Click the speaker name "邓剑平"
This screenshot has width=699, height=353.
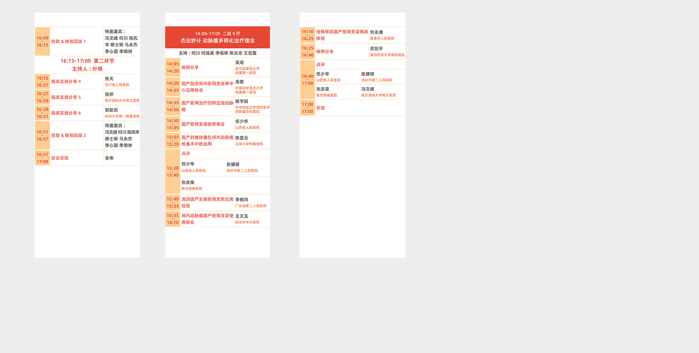point(376,49)
